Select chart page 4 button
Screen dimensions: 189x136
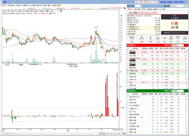point(9,133)
